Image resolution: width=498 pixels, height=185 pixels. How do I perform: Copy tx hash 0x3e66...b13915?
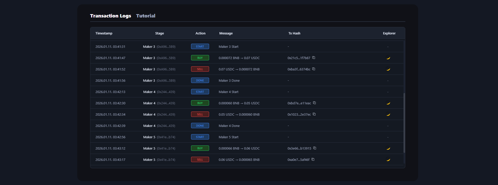point(315,148)
